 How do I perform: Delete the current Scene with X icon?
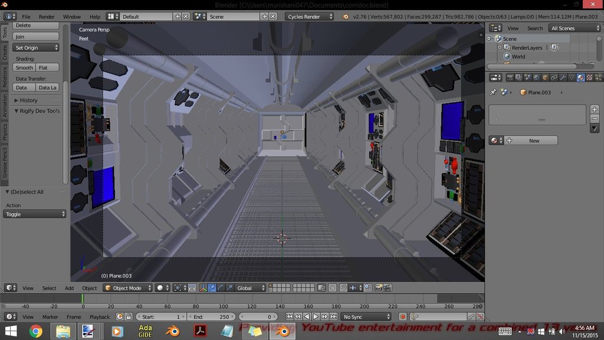pyautogui.click(x=273, y=16)
